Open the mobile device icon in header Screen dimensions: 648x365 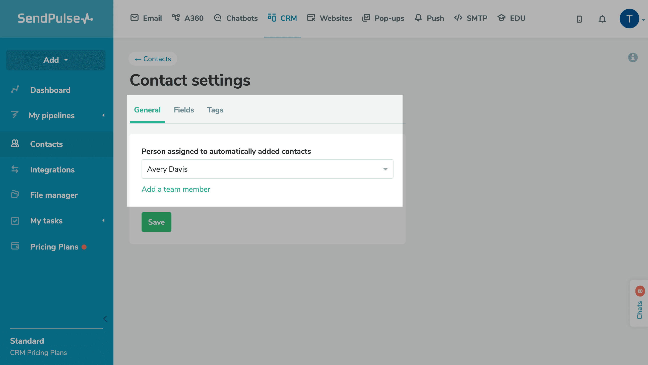pos(579,19)
